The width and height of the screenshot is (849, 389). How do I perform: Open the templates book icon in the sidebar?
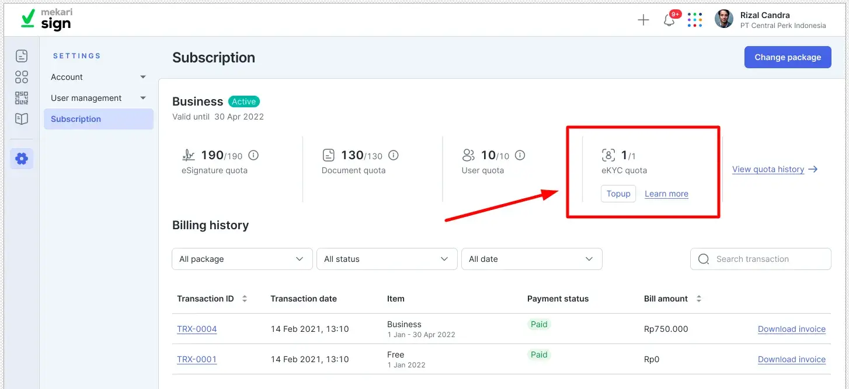point(22,118)
